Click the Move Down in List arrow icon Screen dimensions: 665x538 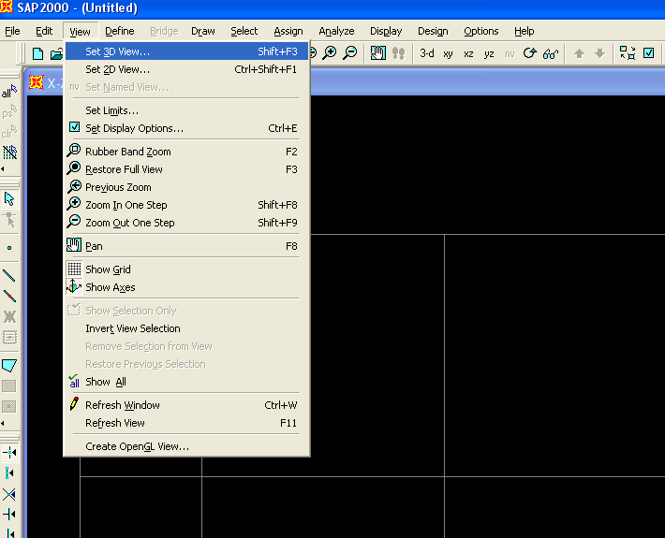tap(599, 53)
